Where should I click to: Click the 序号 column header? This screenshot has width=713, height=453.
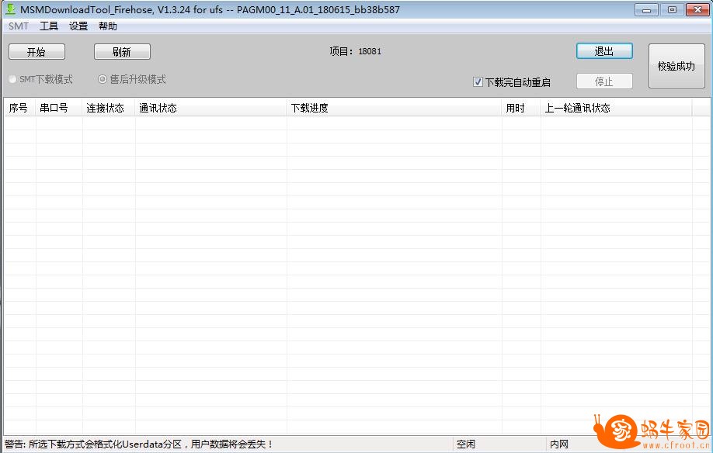click(x=19, y=108)
